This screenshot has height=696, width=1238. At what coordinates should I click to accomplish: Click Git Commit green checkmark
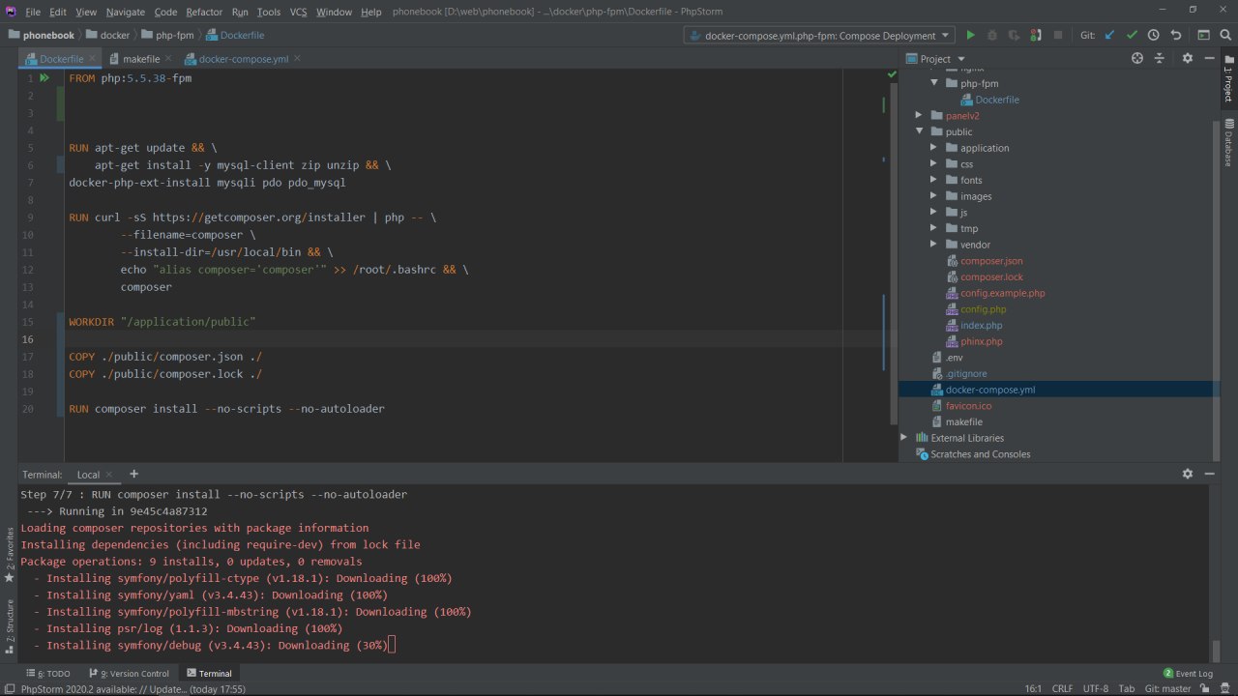pyautogui.click(x=1132, y=35)
